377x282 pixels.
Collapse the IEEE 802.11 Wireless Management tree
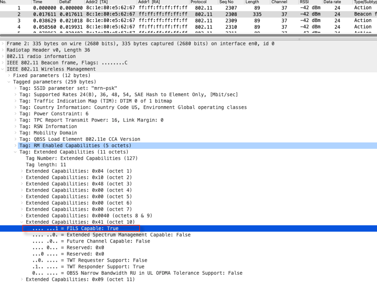pyautogui.click(x=3, y=69)
